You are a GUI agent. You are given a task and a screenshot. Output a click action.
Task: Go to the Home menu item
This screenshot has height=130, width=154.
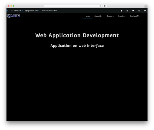[x=87, y=16]
